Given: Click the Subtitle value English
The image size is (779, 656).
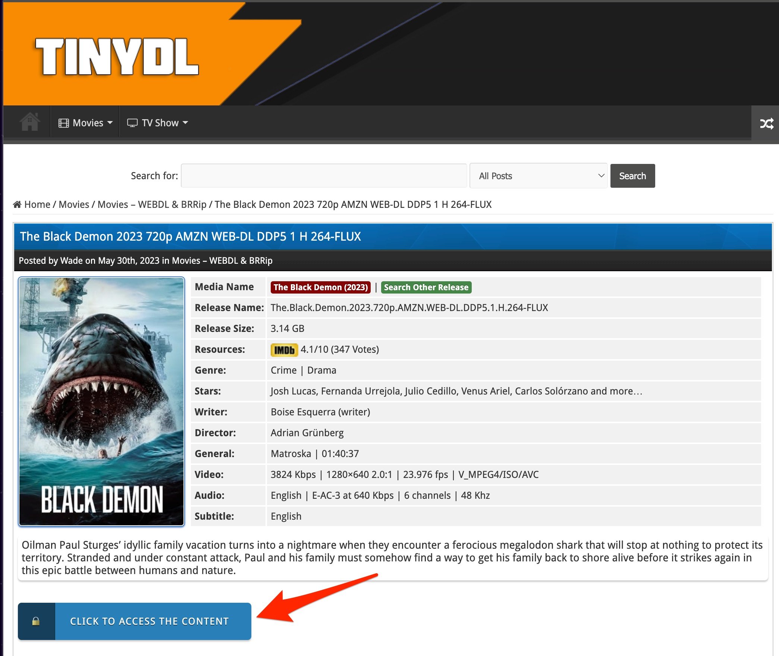Looking at the screenshot, I should pyautogui.click(x=286, y=516).
